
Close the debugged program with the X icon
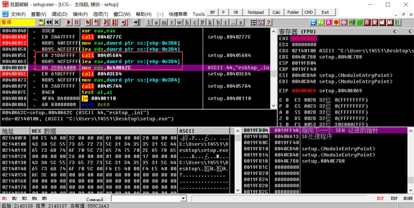coord(57,23)
